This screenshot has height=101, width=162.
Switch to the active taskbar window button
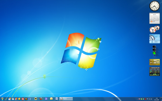66,99
